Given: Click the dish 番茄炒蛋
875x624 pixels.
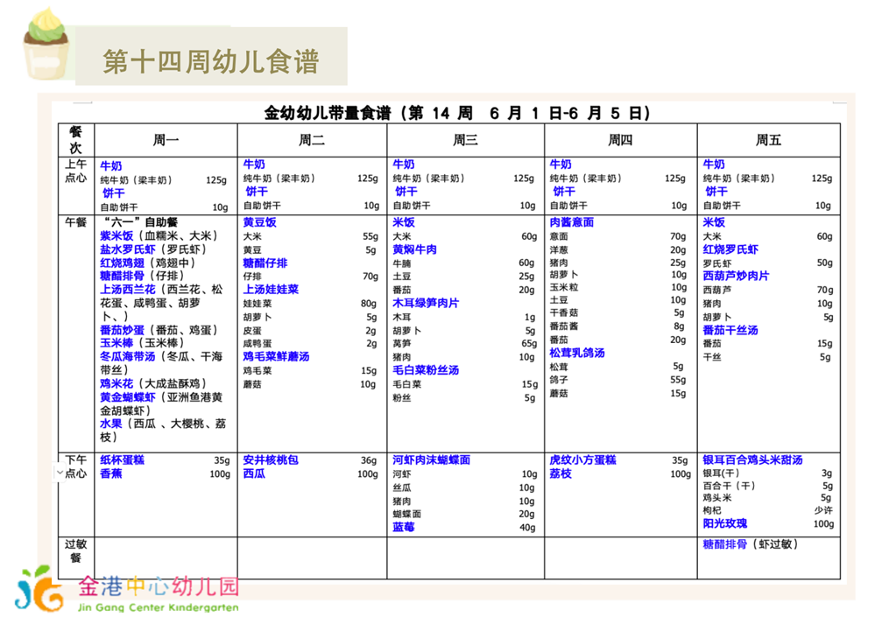Looking at the screenshot, I should pyautogui.click(x=123, y=330).
